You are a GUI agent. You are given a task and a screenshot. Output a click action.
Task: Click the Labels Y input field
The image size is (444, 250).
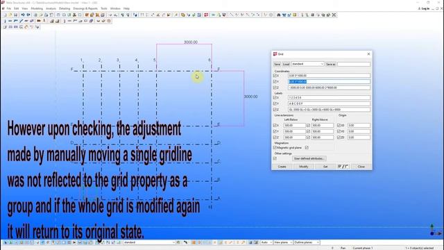[x=329, y=103]
